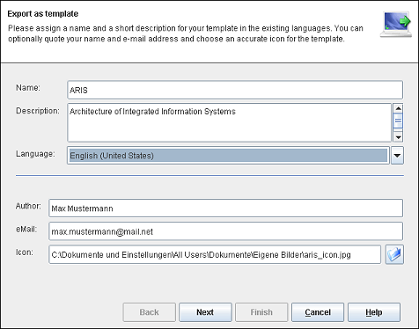Click the Export as template heading
This screenshot has height=329, width=419.
[43, 14]
